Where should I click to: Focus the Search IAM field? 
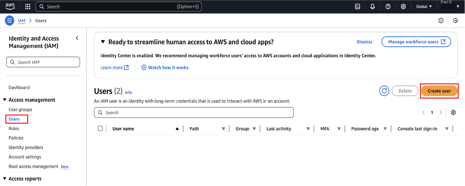point(43,62)
